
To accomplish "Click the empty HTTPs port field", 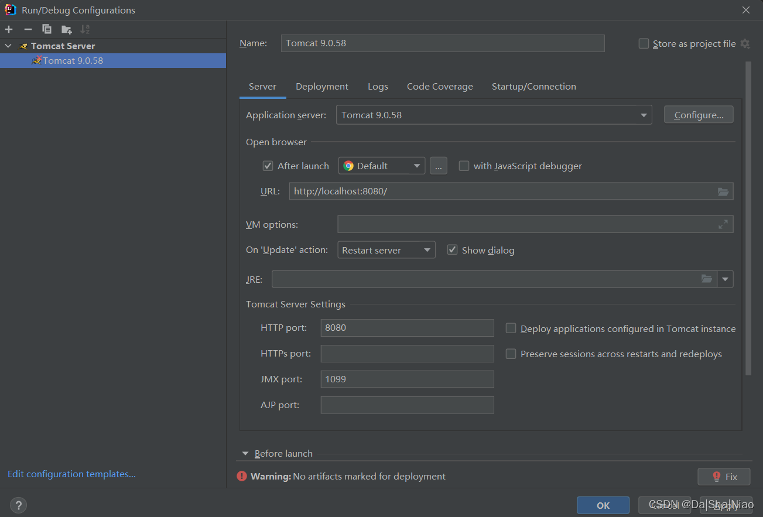I will point(408,354).
